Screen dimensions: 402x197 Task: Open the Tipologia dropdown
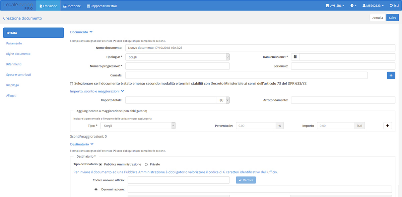click(x=177, y=57)
